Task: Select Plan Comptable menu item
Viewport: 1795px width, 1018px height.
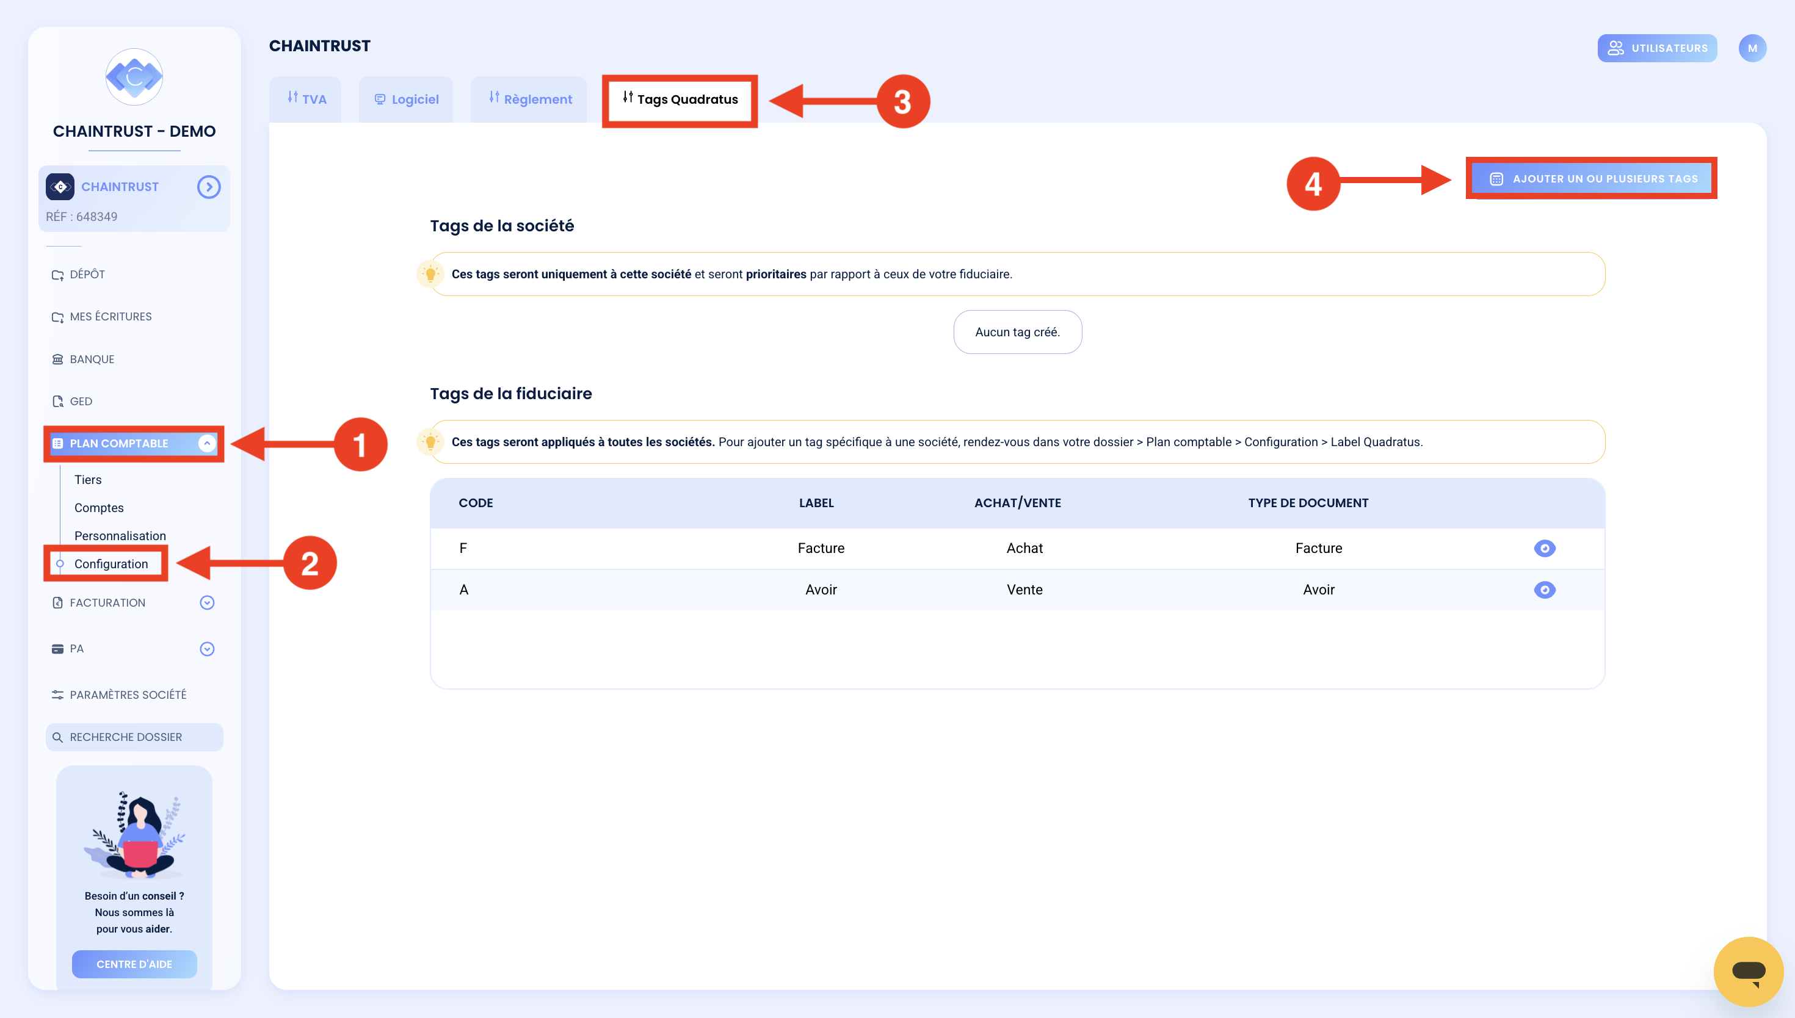Action: (x=134, y=443)
